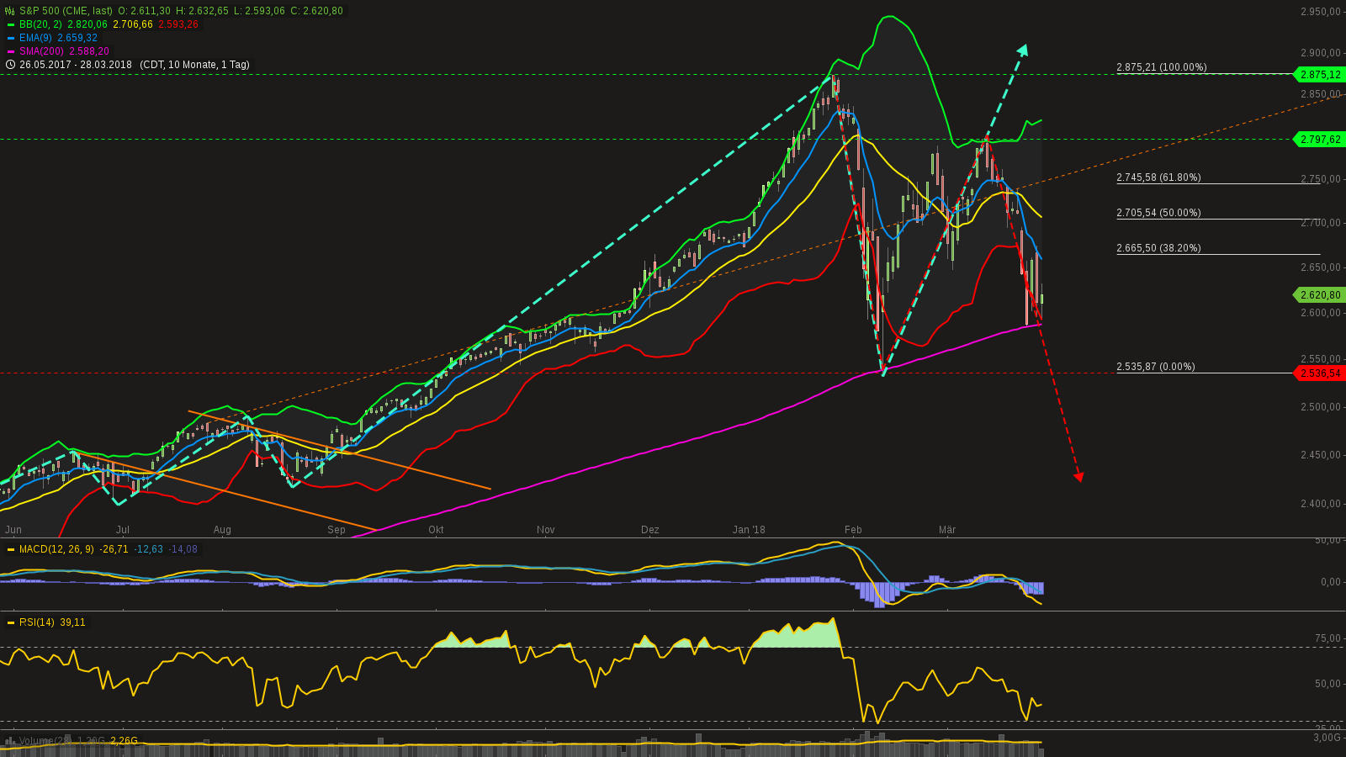The width and height of the screenshot is (1346, 757).
Task: Click the Okt label on the time axis
Action: (x=436, y=530)
